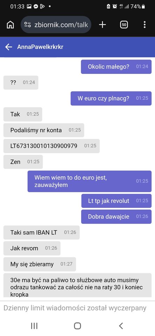Tap the 'Podaliśmy nr konta' message
This screenshot has width=155, height=336.
click(x=44, y=130)
